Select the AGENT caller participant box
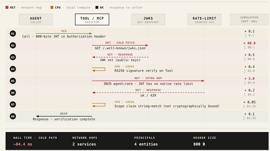270x151 pixels. [x=36, y=19]
